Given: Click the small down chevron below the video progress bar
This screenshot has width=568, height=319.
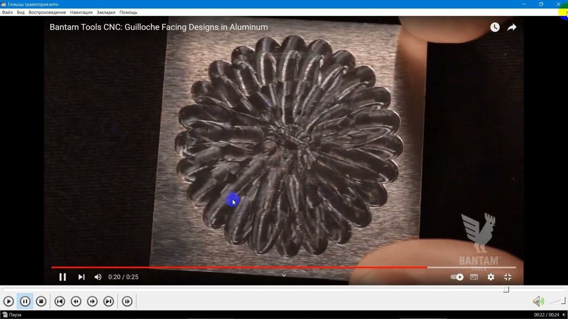Looking at the screenshot, I should (284, 276).
